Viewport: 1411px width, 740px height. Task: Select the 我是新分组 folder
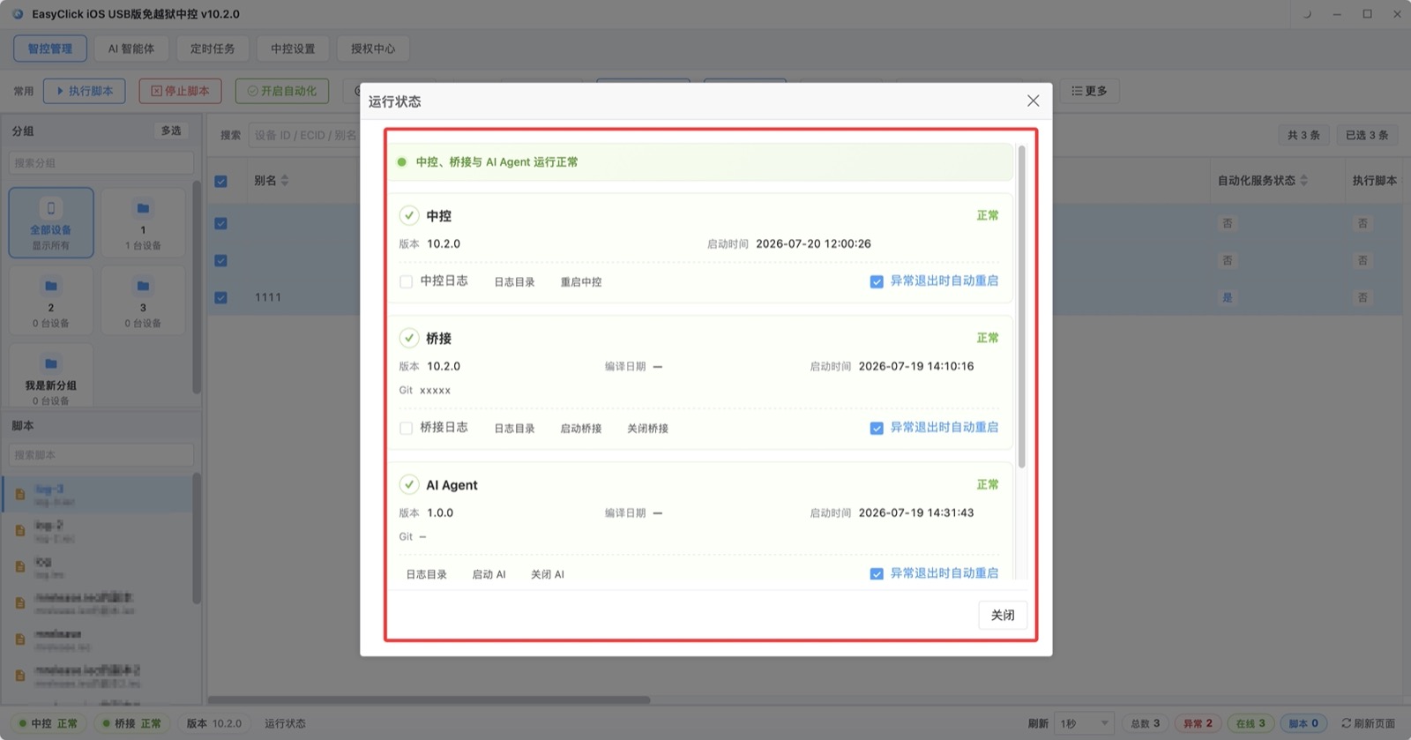coord(51,377)
